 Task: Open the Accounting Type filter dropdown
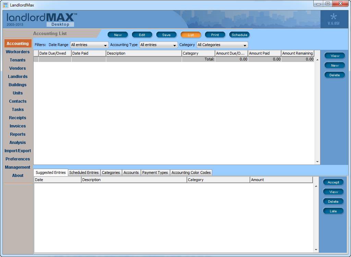158,45
